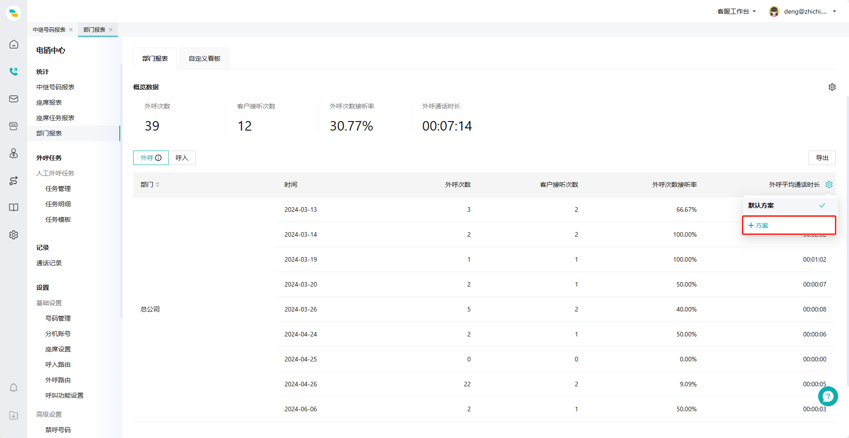Viewport: 849px width, 438px height.
Task: Close the 部门报表 page tab
Action: pyautogui.click(x=111, y=30)
